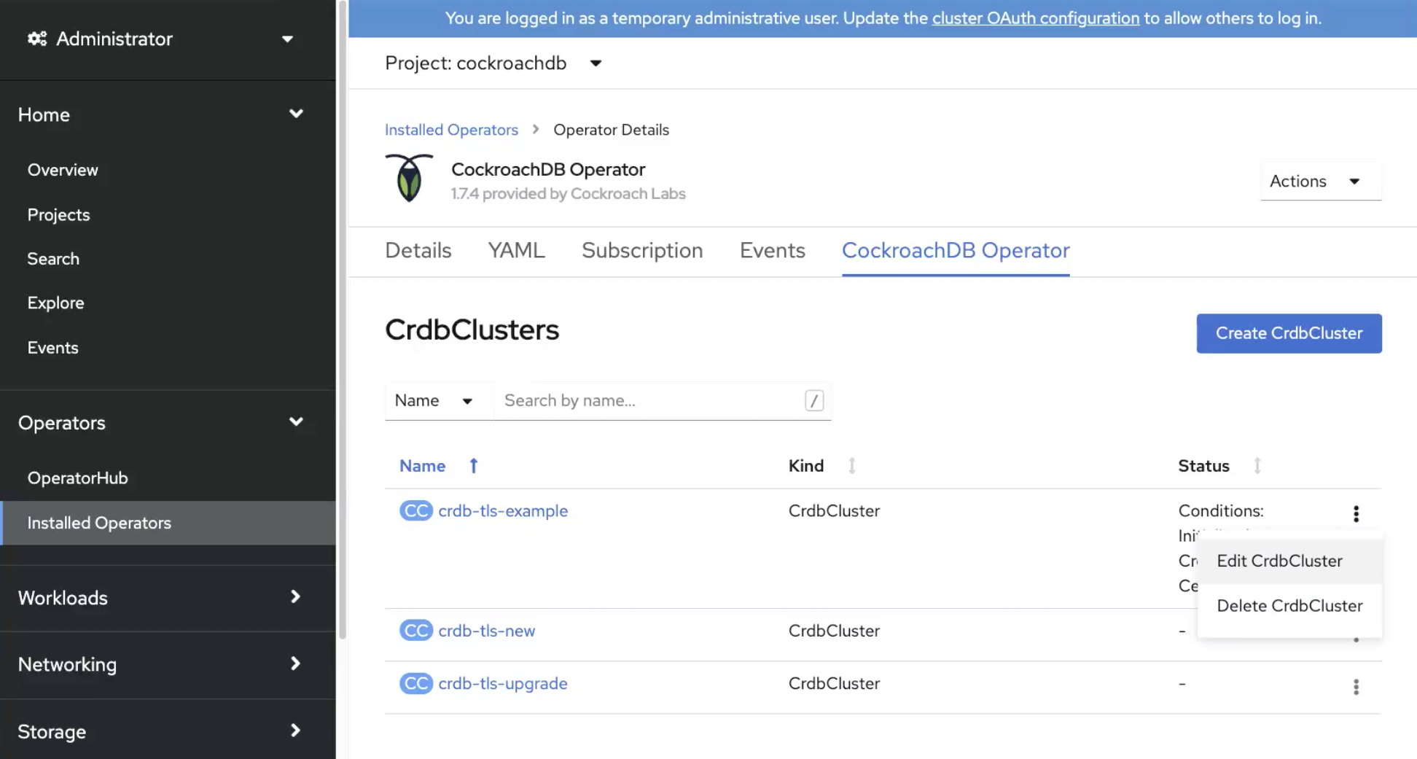Image resolution: width=1417 pixels, height=759 pixels.
Task: Click the slash shortcut icon in search field
Action: [x=813, y=400]
